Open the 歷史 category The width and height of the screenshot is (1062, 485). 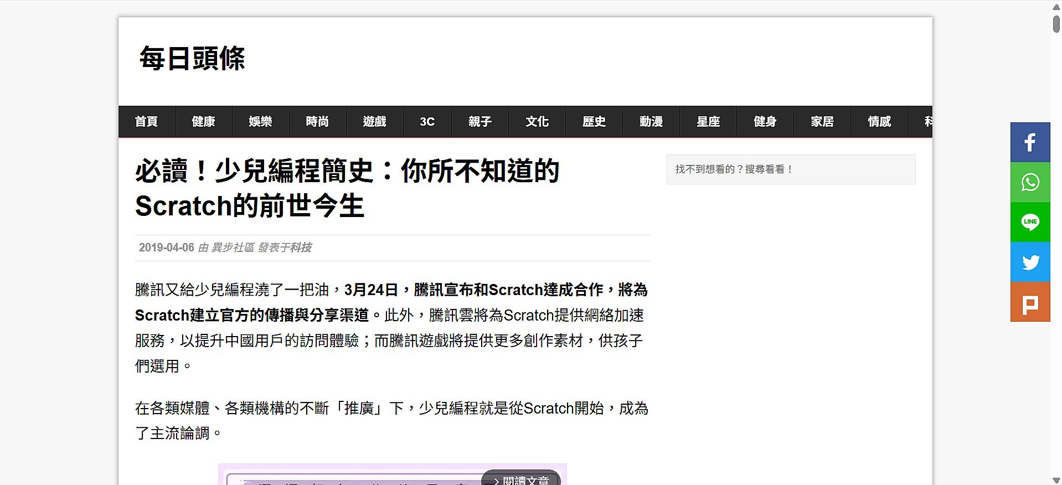pos(594,122)
